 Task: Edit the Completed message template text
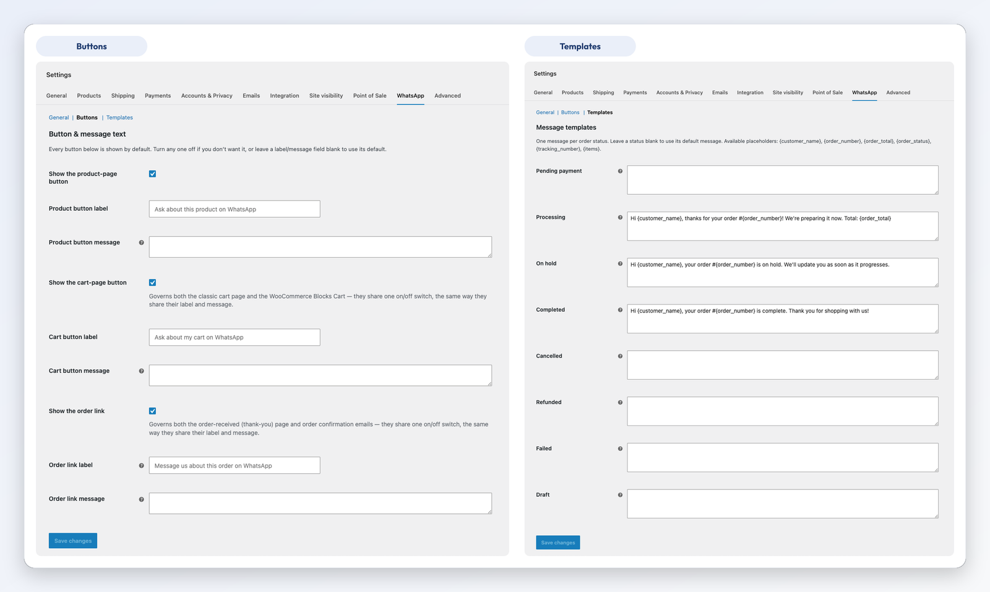coord(783,319)
